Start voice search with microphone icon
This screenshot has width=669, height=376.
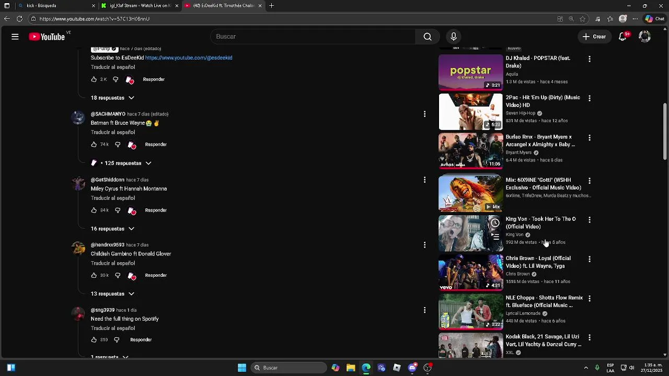coord(454,37)
